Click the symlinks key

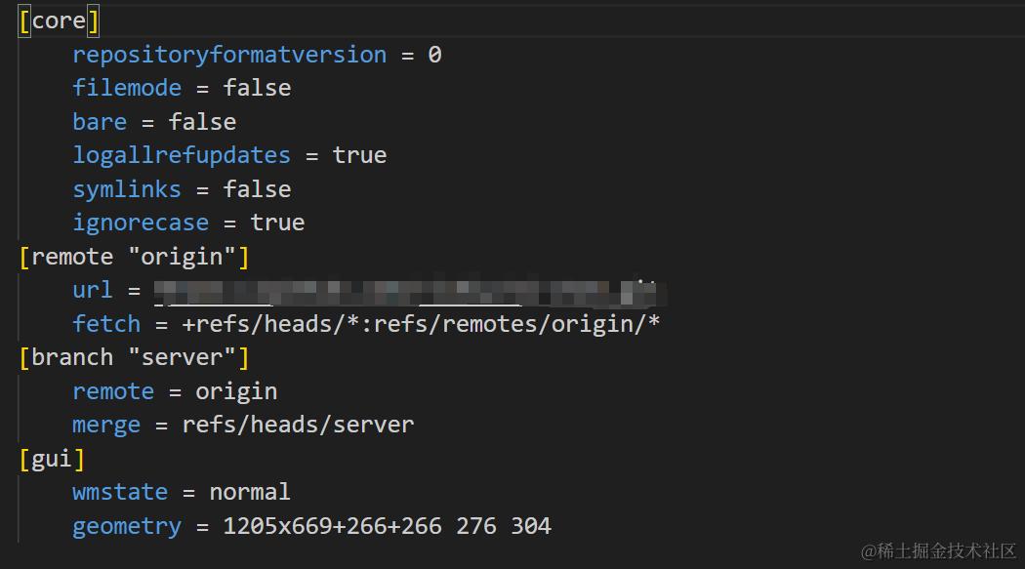127,189
